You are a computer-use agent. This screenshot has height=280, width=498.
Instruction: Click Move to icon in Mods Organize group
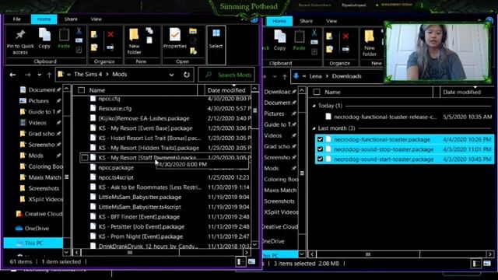pyautogui.click(x=94, y=34)
